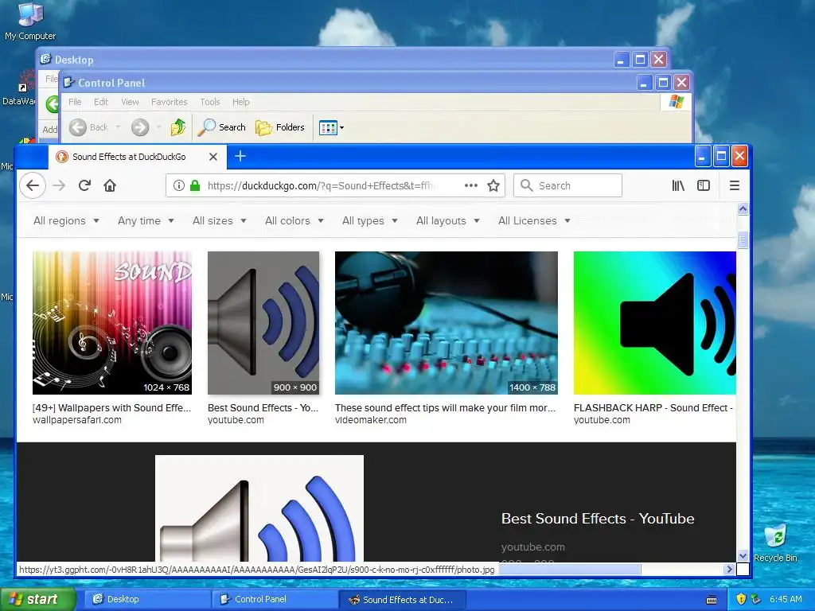Open the Firefox home page
The height and width of the screenshot is (611, 815).
(x=110, y=185)
